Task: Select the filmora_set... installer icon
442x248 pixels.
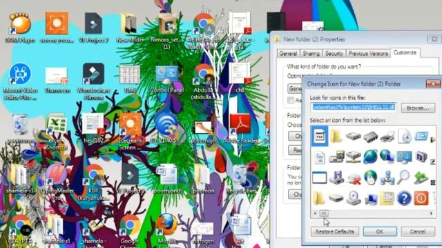Action: [x=167, y=31]
